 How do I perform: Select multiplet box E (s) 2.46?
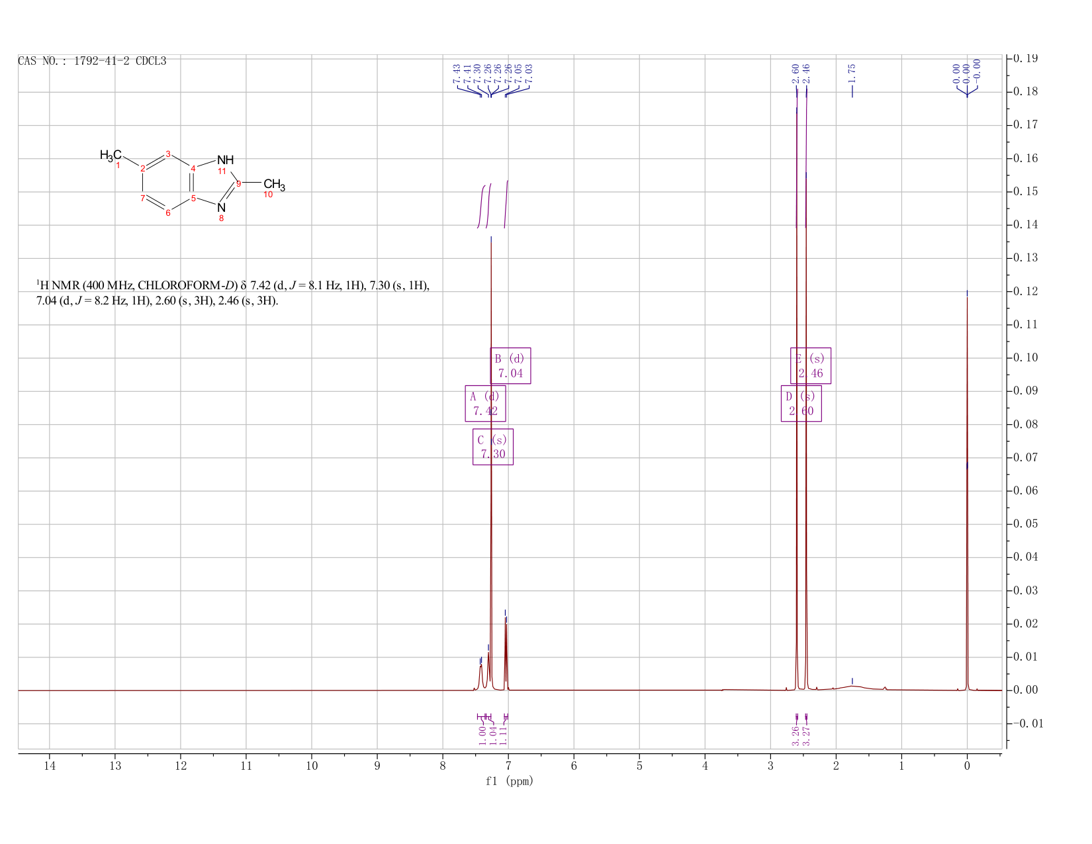pyautogui.click(x=811, y=365)
